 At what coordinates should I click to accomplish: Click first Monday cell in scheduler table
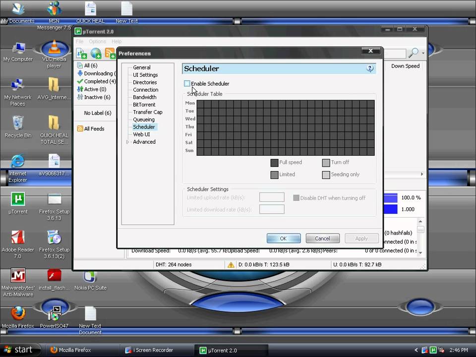coord(200,103)
